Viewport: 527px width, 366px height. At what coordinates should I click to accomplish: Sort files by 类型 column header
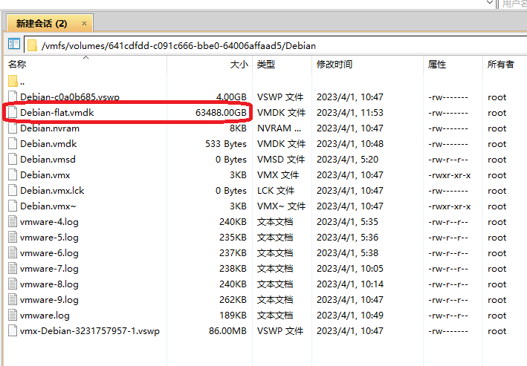click(266, 65)
